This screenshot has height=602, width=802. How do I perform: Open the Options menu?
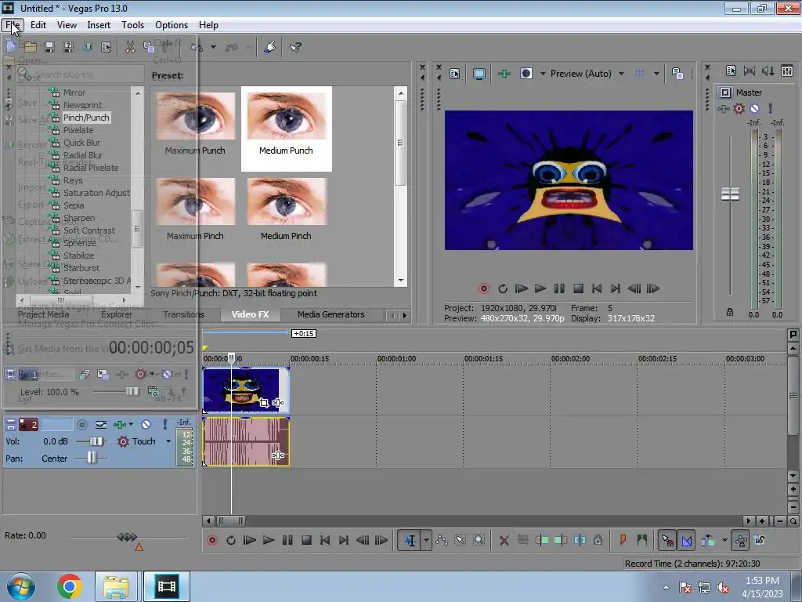pos(172,25)
